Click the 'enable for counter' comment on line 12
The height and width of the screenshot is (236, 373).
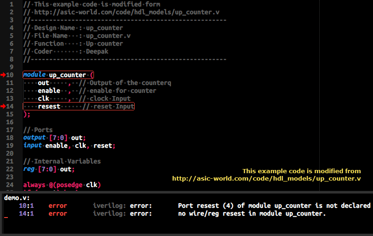(x=118, y=91)
